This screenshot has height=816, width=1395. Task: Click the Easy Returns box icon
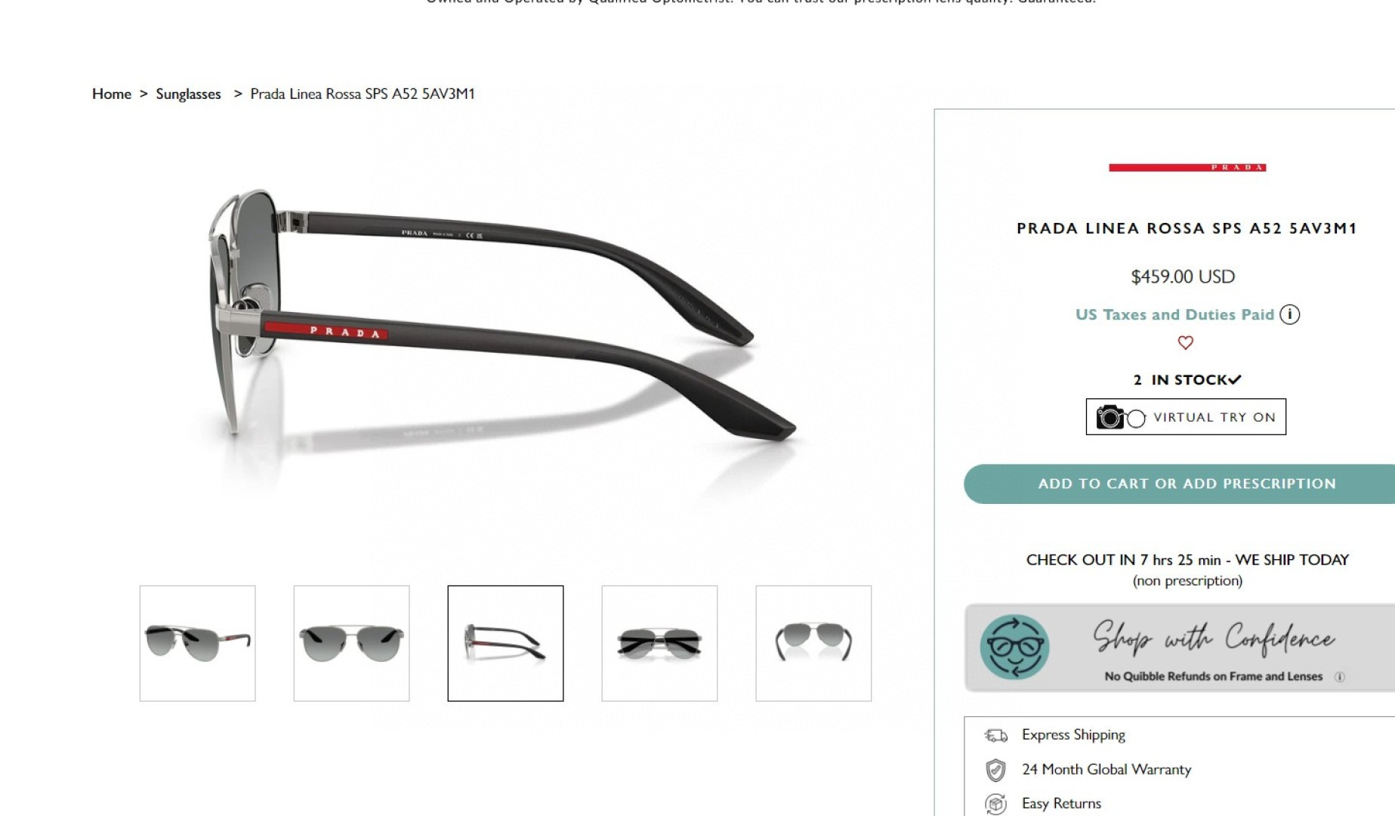[995, 804]
